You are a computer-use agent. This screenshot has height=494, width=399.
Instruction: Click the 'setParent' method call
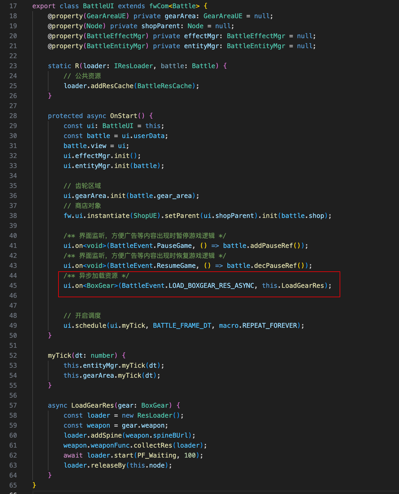coord(182,216)
